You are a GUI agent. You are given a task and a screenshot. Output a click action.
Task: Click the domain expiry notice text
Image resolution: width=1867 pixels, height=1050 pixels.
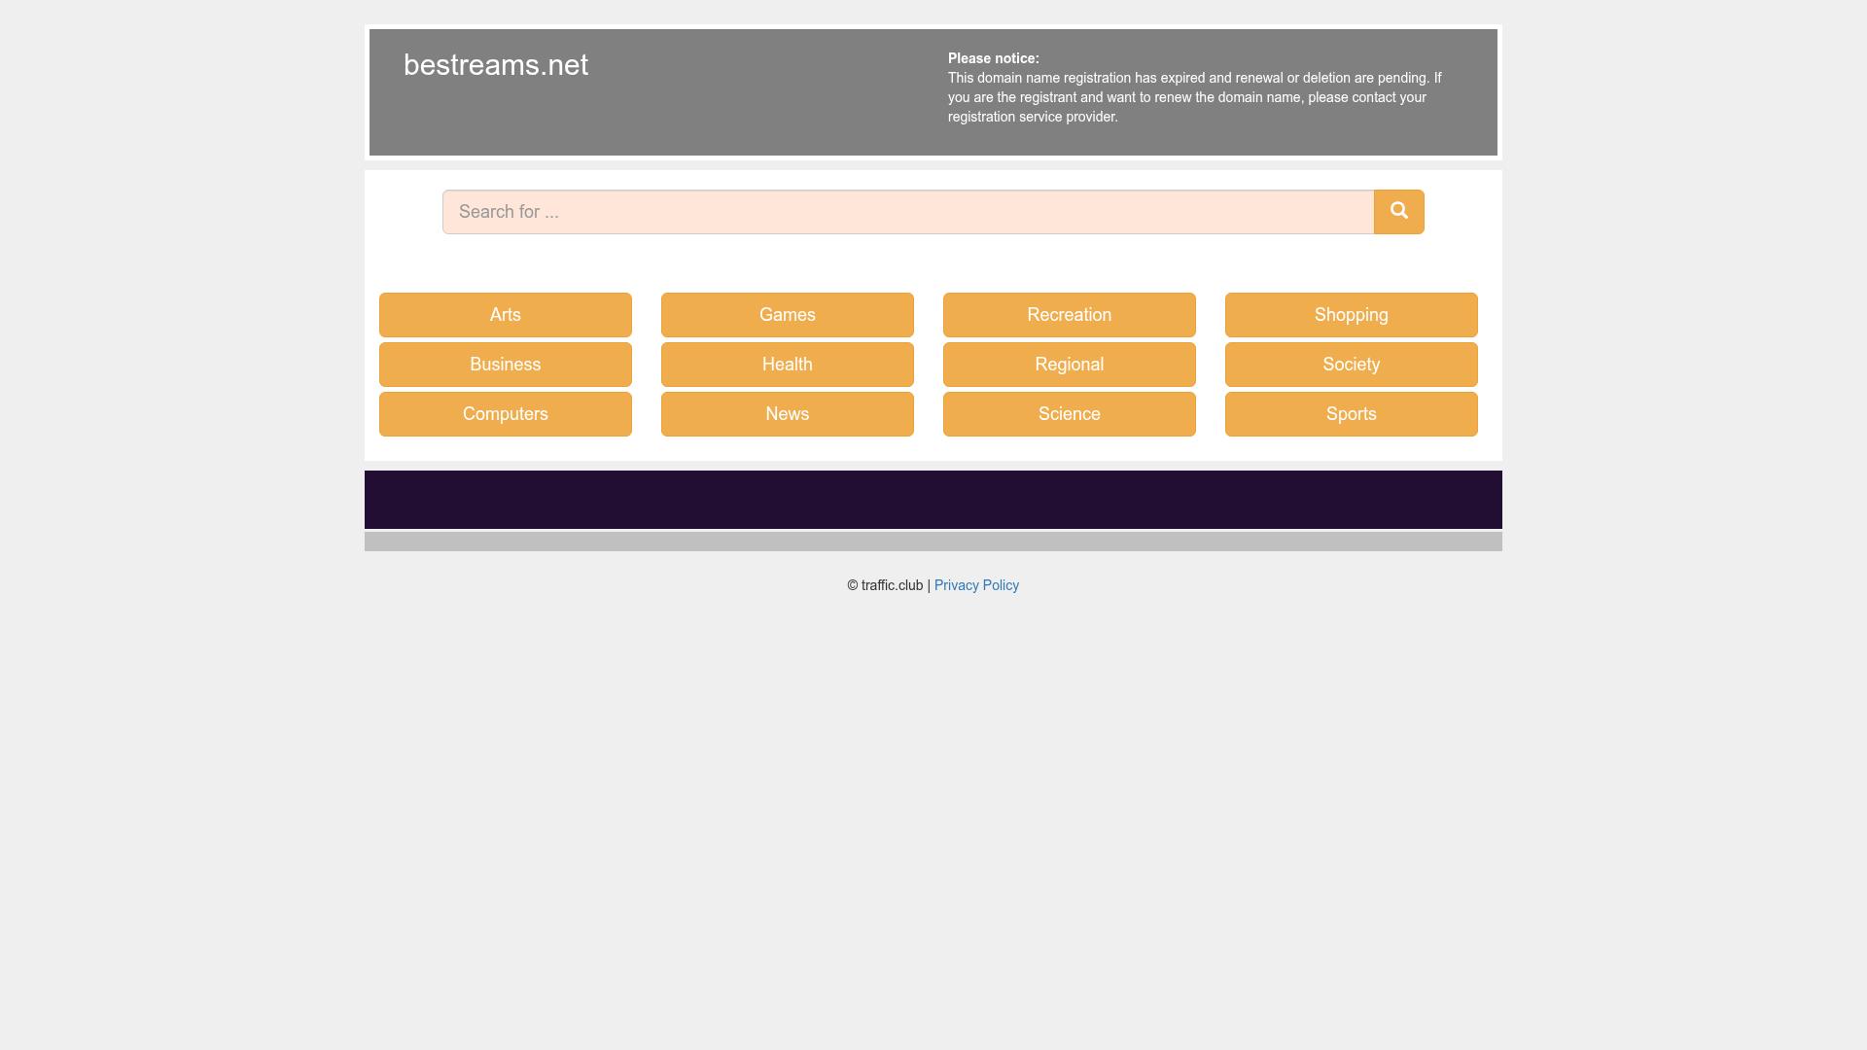1194,96
